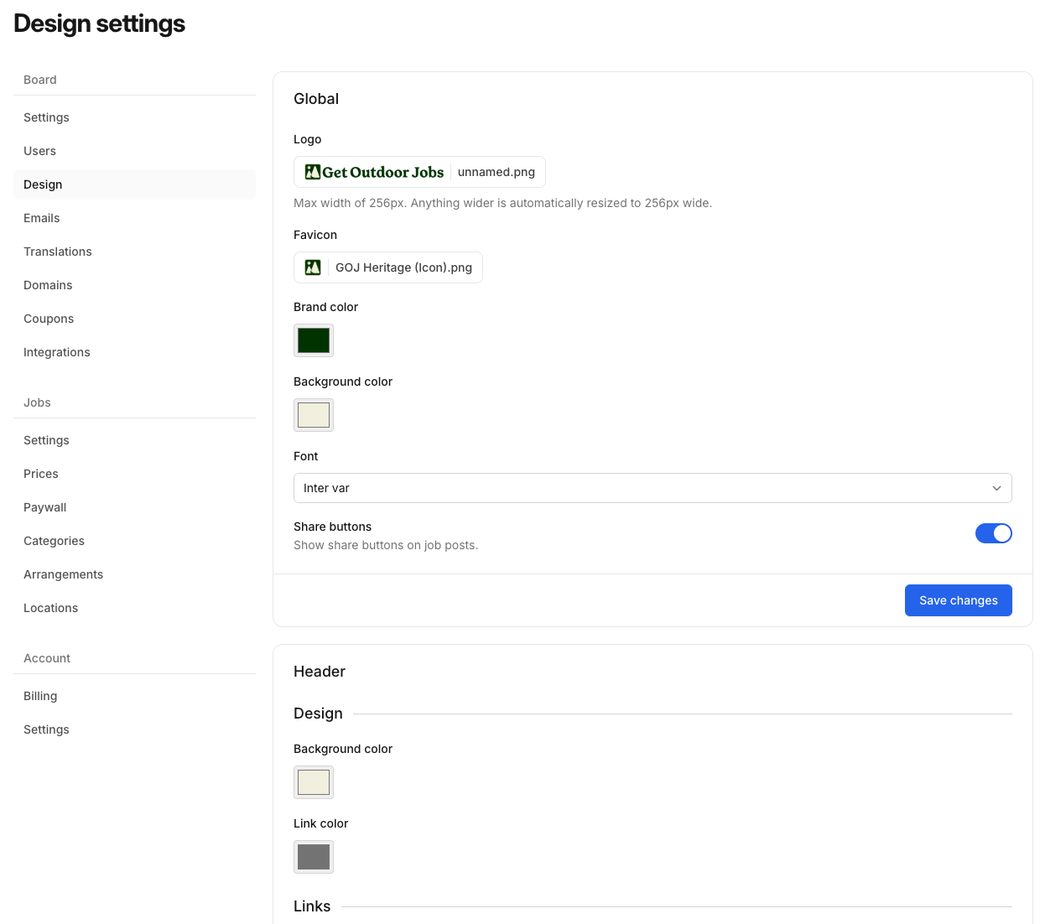Image resolution: width=1040 pixels, height=924 pixels.
Task: Open the Font dropdown
Action: click(652, 488)
